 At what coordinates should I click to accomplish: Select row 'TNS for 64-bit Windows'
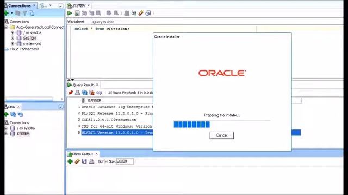(x=117, y=126)
